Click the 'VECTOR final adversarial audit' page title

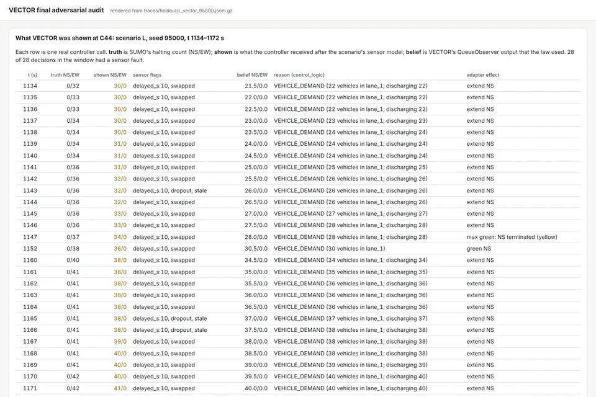click(56, 11)
